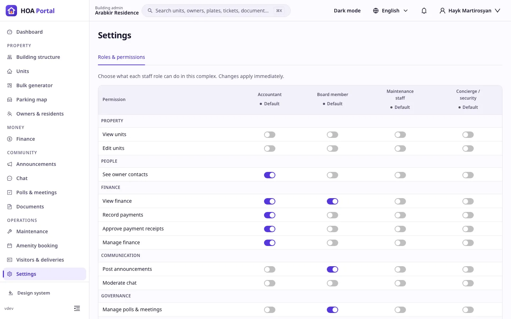Open Settings in the sidebar
This screenshot has width=511, height=319.
coord(45,274)
